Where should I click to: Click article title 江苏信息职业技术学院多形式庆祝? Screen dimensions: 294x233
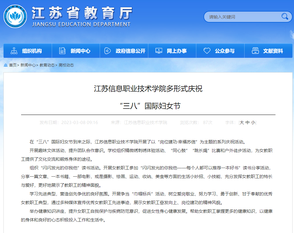pos(148,89)
